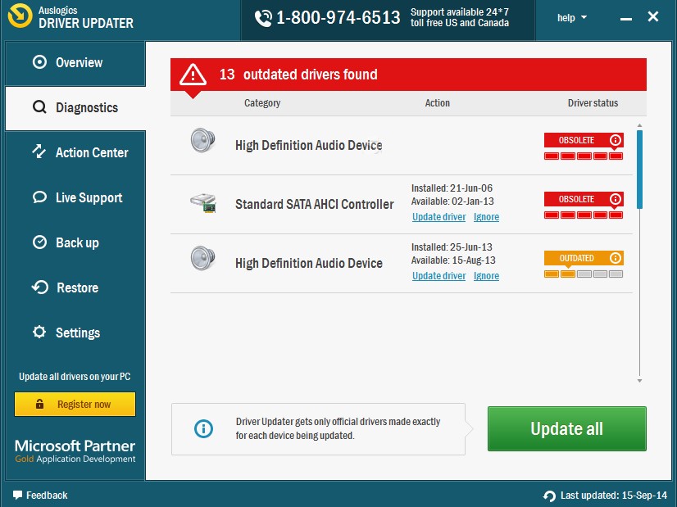Image resolution: width=677 pixels, height=507 pixels.
Task: Click the Installed: 21-Jun-06 date text
Action: pos(452,188)
